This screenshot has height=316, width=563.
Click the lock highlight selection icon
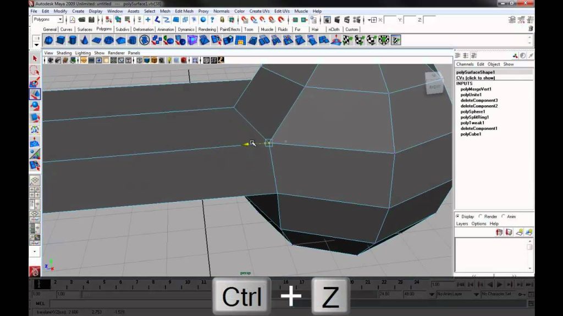point(222,20)
